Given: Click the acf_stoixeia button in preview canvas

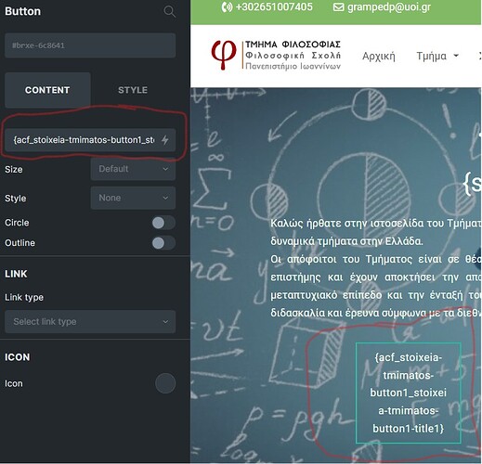Looking at the screenshot, I should (x=409, y=393).
